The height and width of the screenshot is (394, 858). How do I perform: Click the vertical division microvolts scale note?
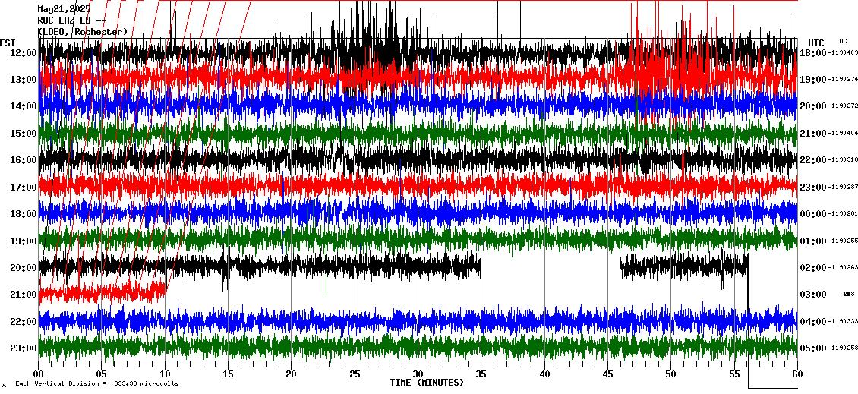click(96, 384)
